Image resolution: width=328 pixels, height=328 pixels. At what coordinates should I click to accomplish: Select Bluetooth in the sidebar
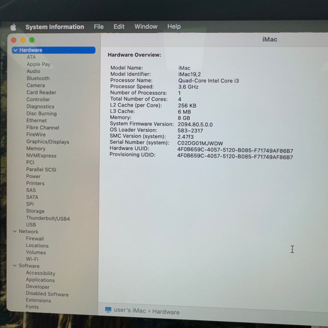pyautogui.click(x=38, y=78)
